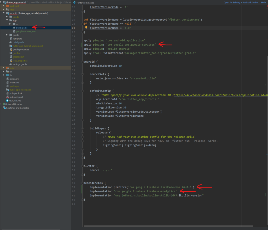Click the application-id URL in the TODO comment
The image size is (268, 230).
[x=220, y=95]
